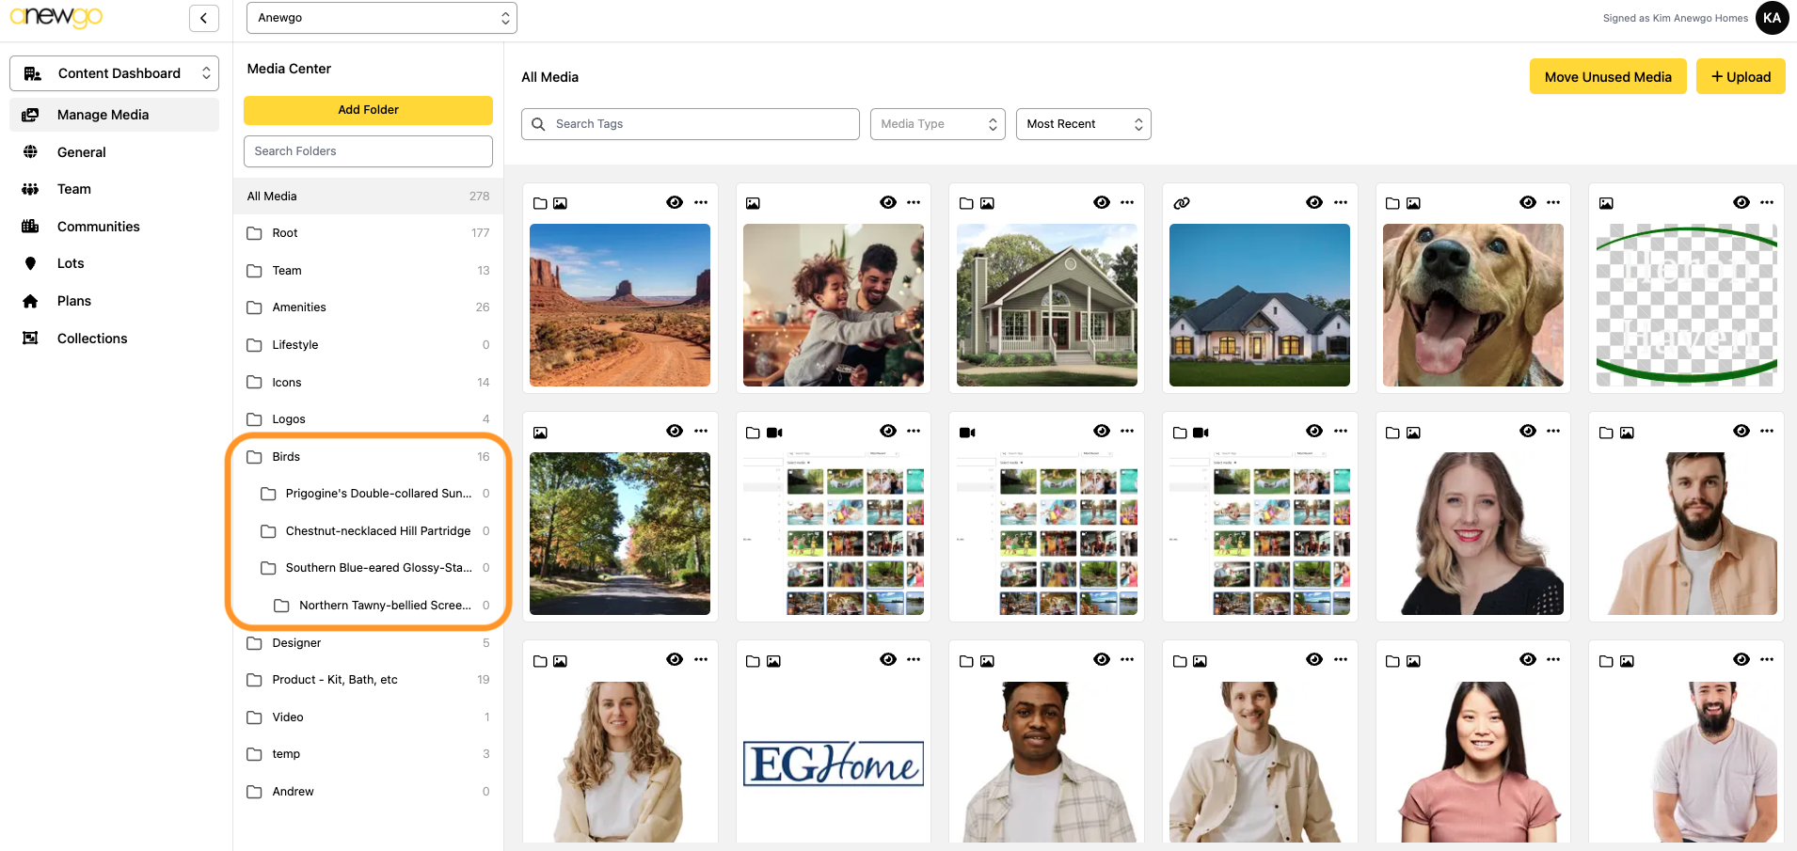Click the Add Folder button
Screen dimensions: 1797x851
[x=368, y=110]
